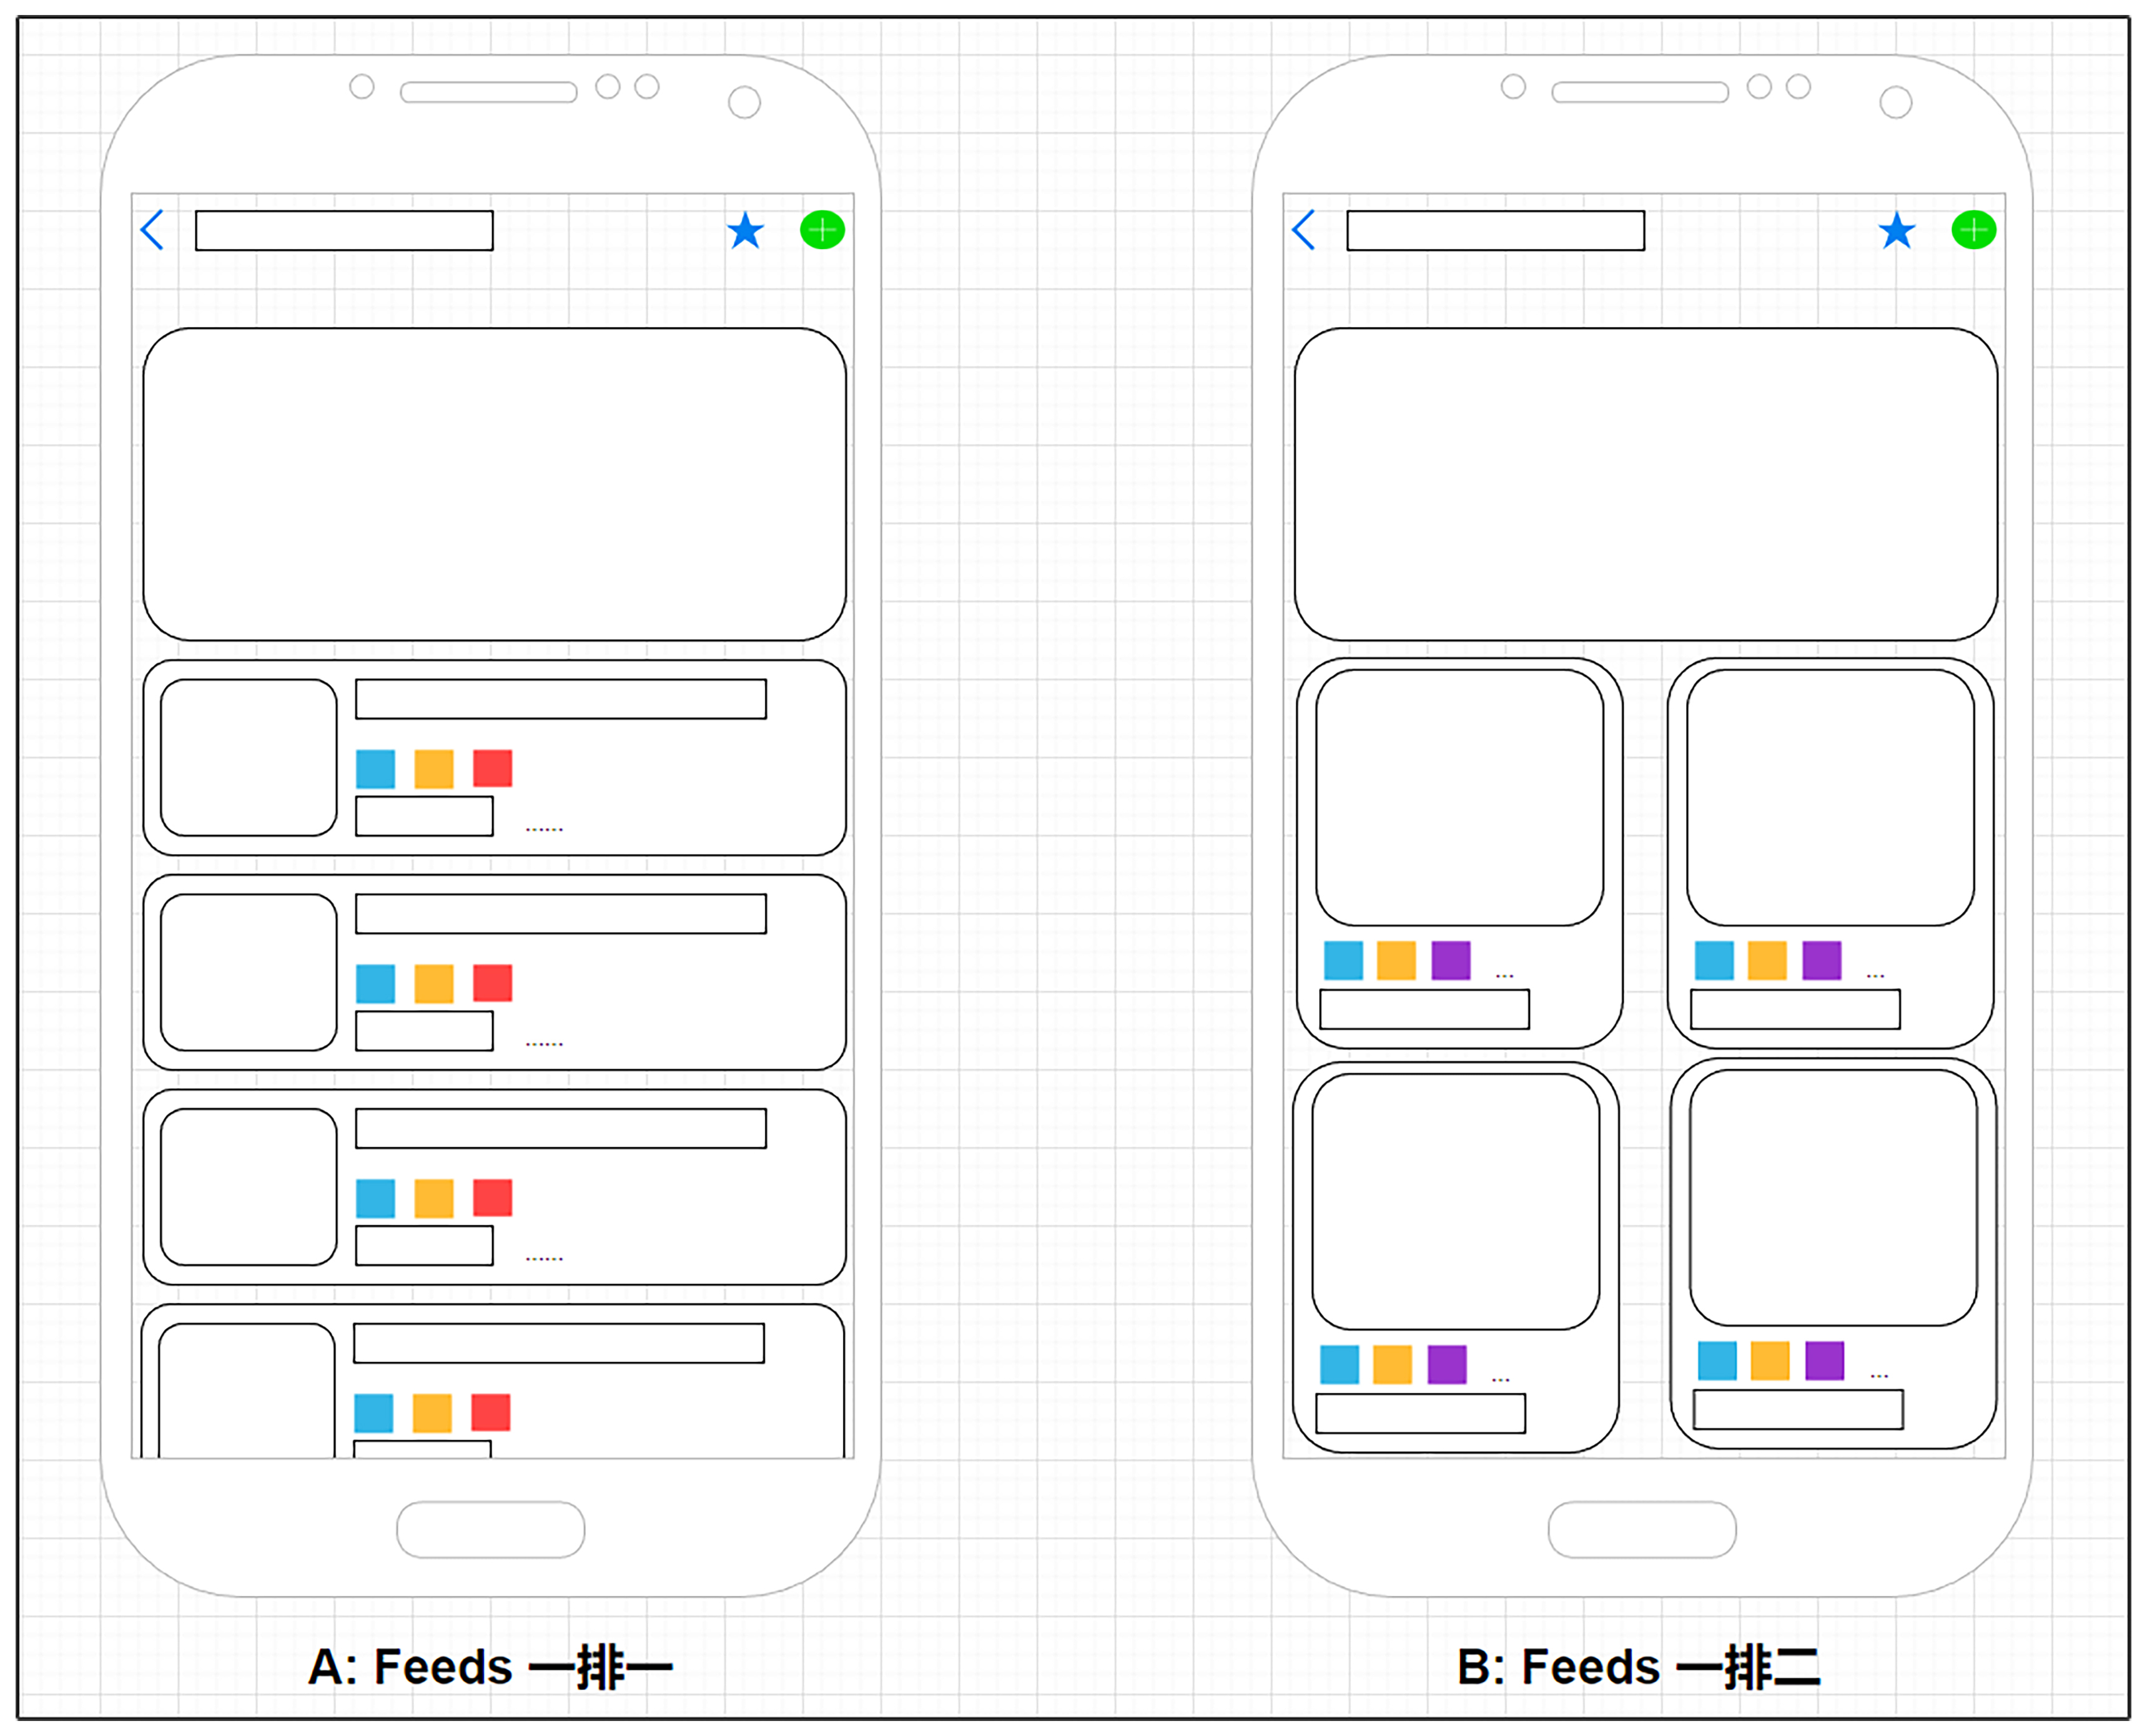Select title input box in phone A header

[x=344, y=230]
